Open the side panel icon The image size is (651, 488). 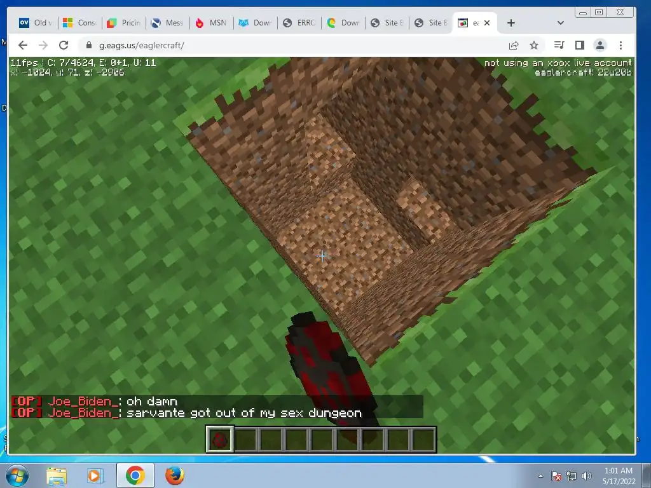click(580, 45)
